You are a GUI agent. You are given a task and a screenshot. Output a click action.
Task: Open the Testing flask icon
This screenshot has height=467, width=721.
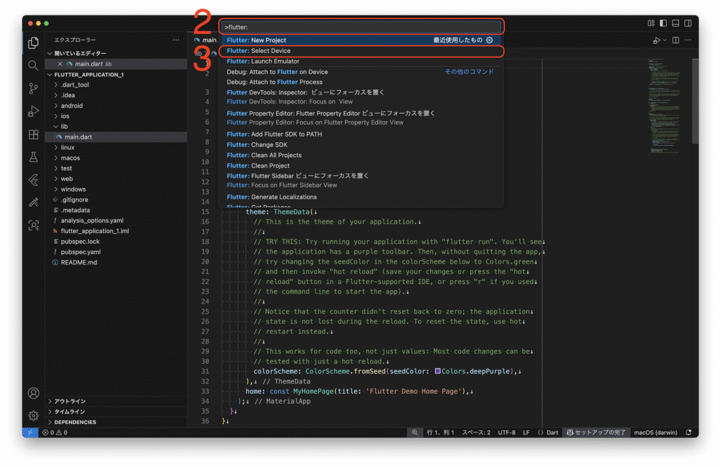pos(33,157)
